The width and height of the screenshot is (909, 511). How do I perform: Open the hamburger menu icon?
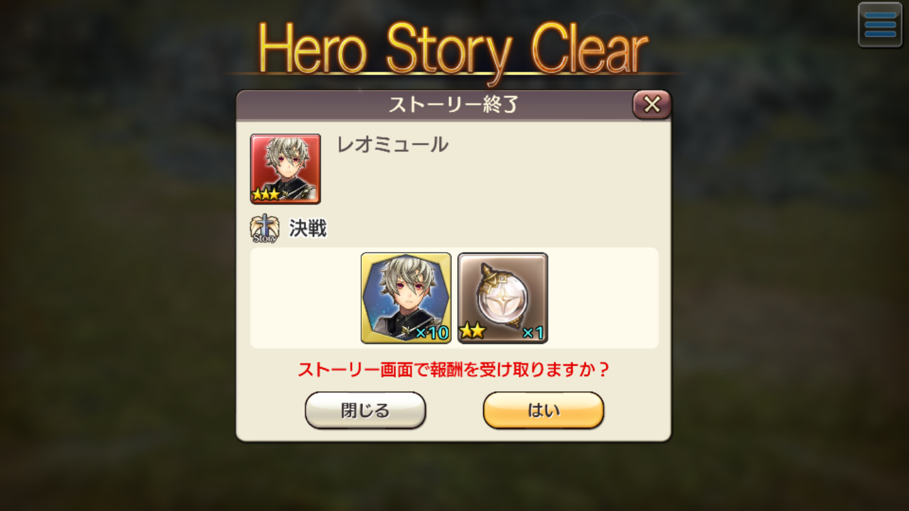[880, 25]
